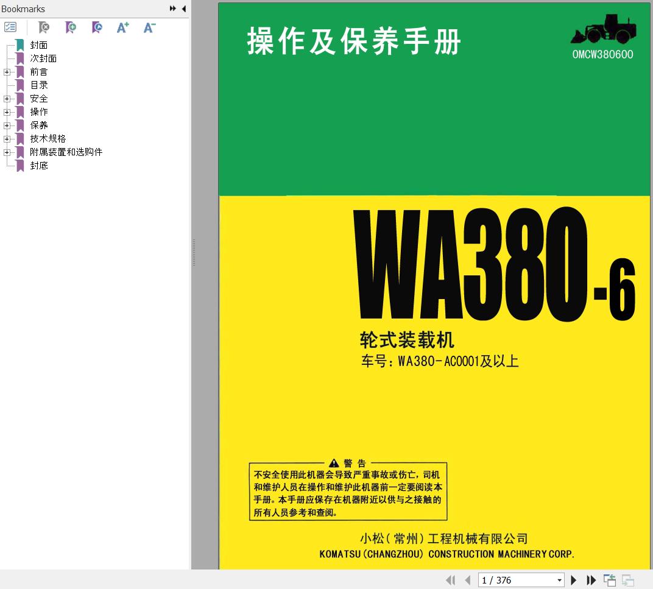
Task: Open the bookmark options menu icon
Action: point(10,27)
